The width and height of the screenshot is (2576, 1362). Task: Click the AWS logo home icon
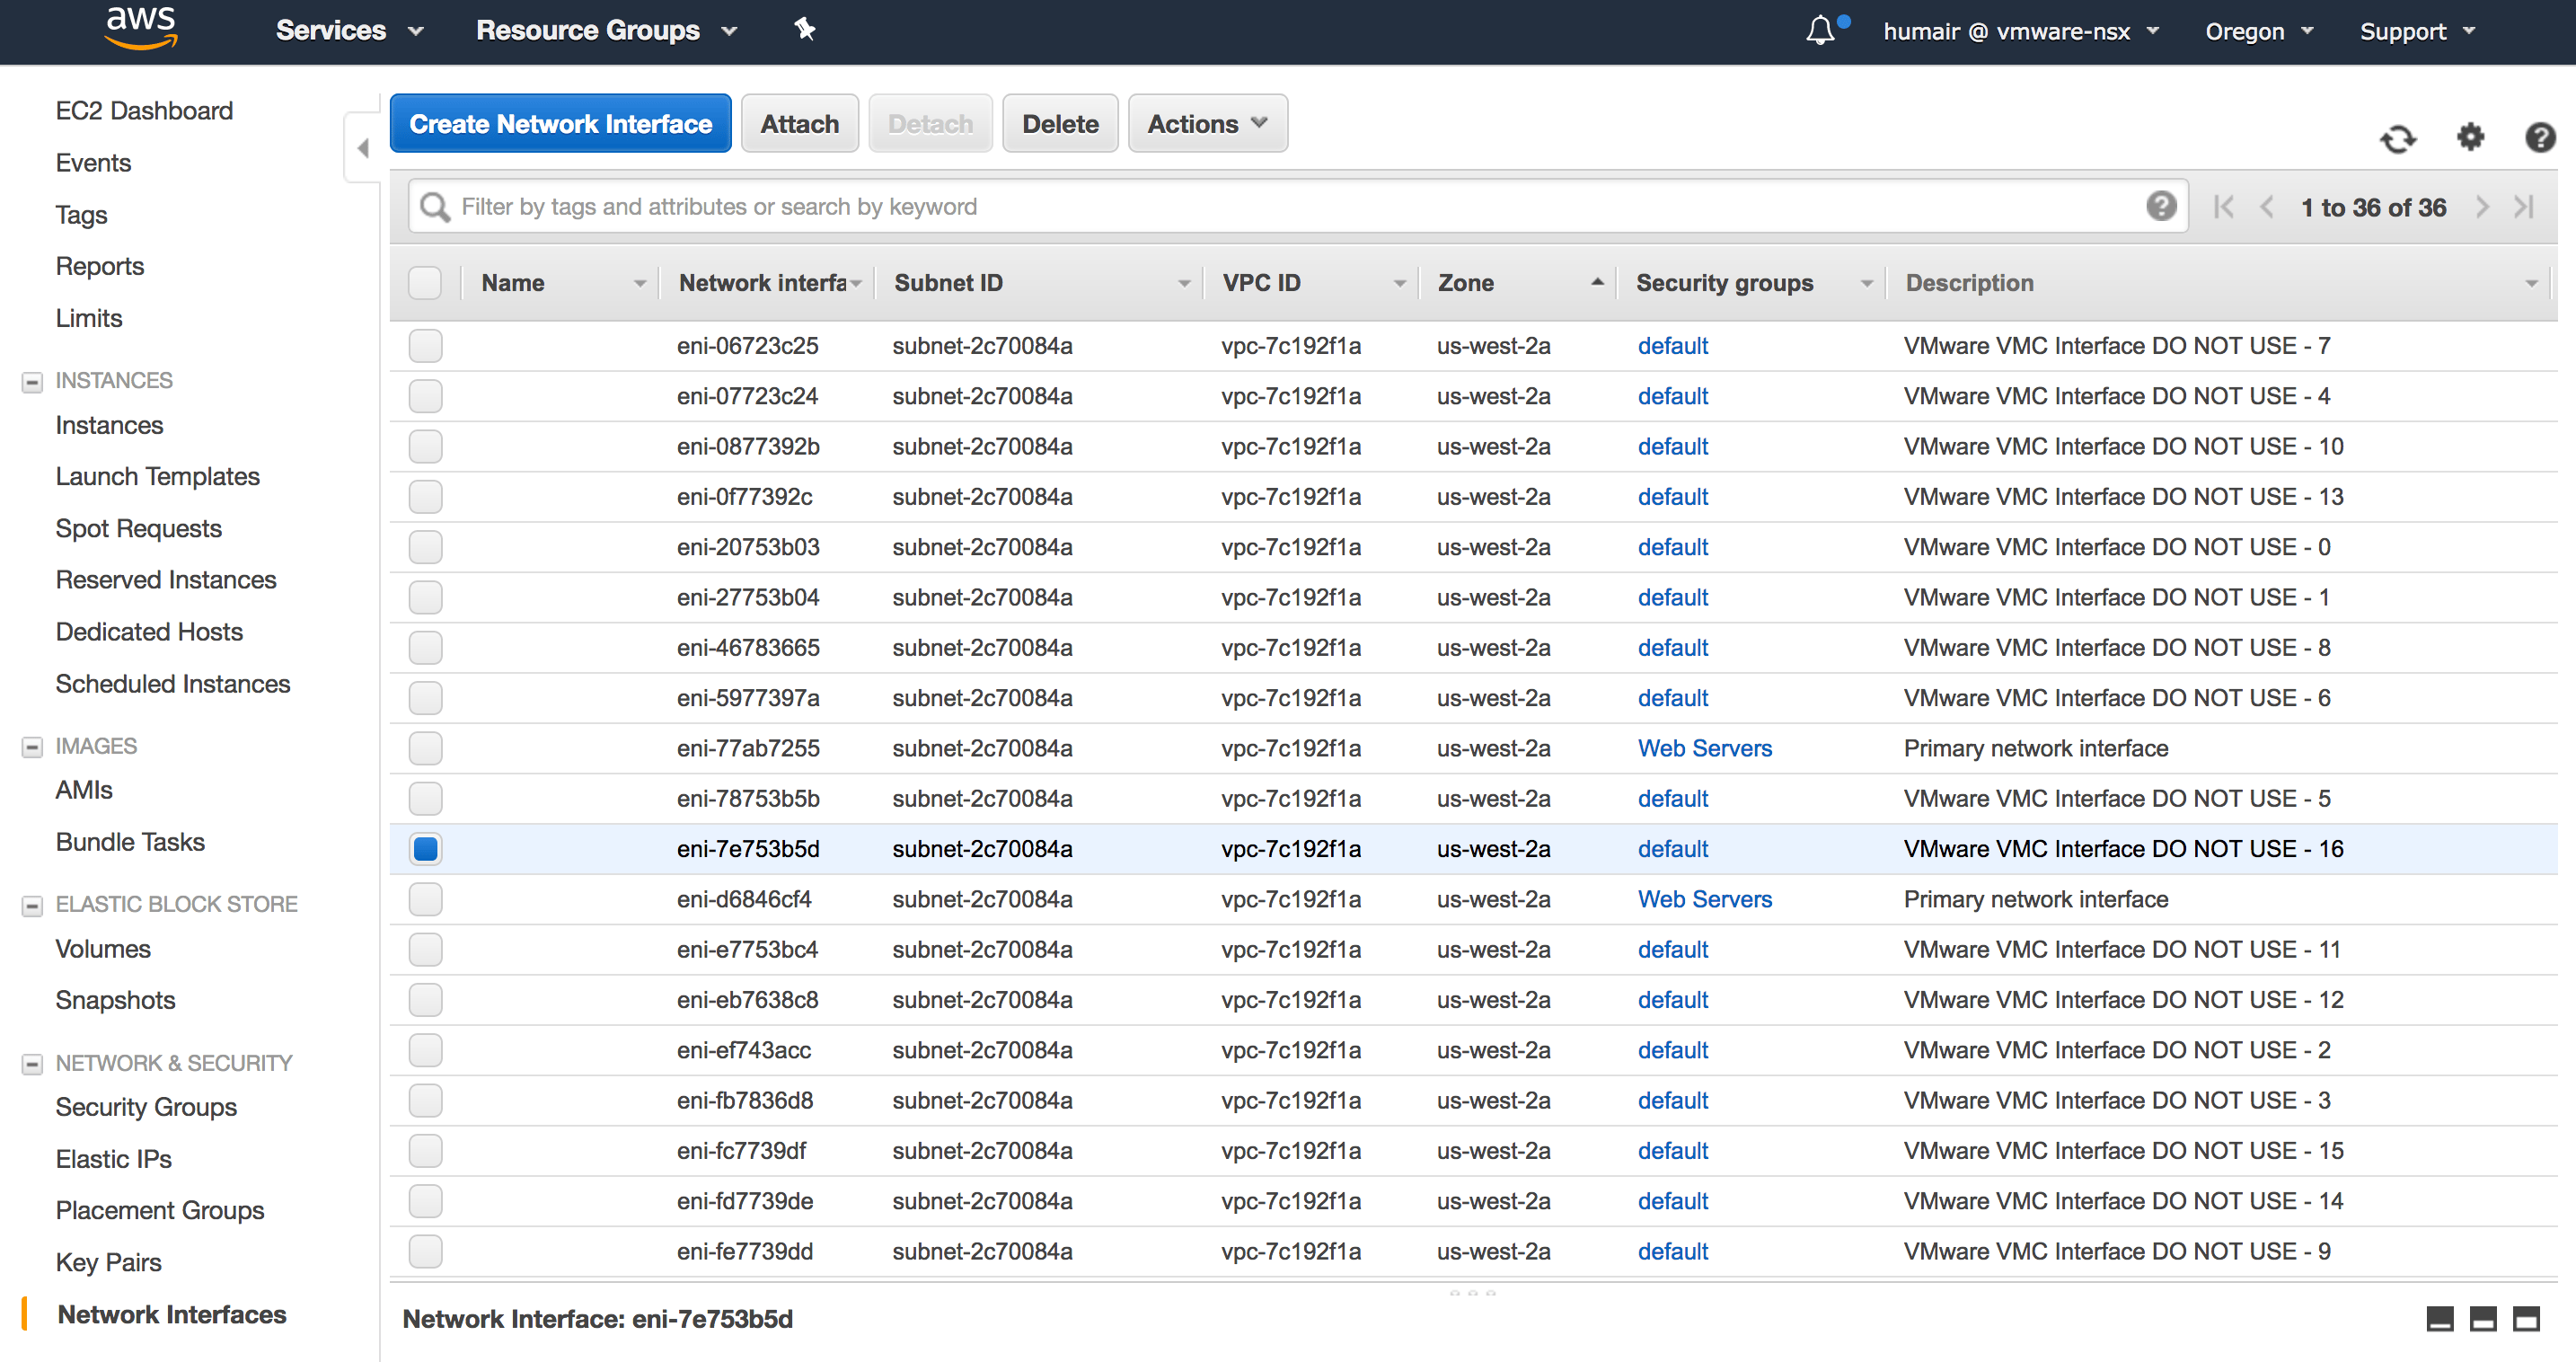141,28
